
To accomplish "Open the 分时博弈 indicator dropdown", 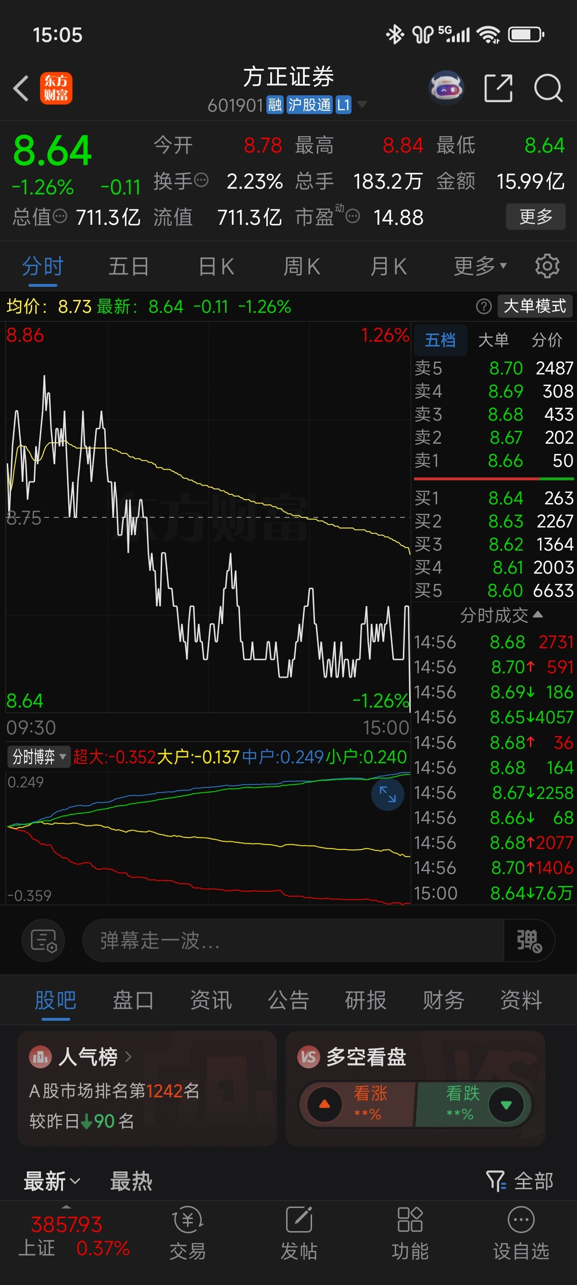I will (x=38, y=757).
